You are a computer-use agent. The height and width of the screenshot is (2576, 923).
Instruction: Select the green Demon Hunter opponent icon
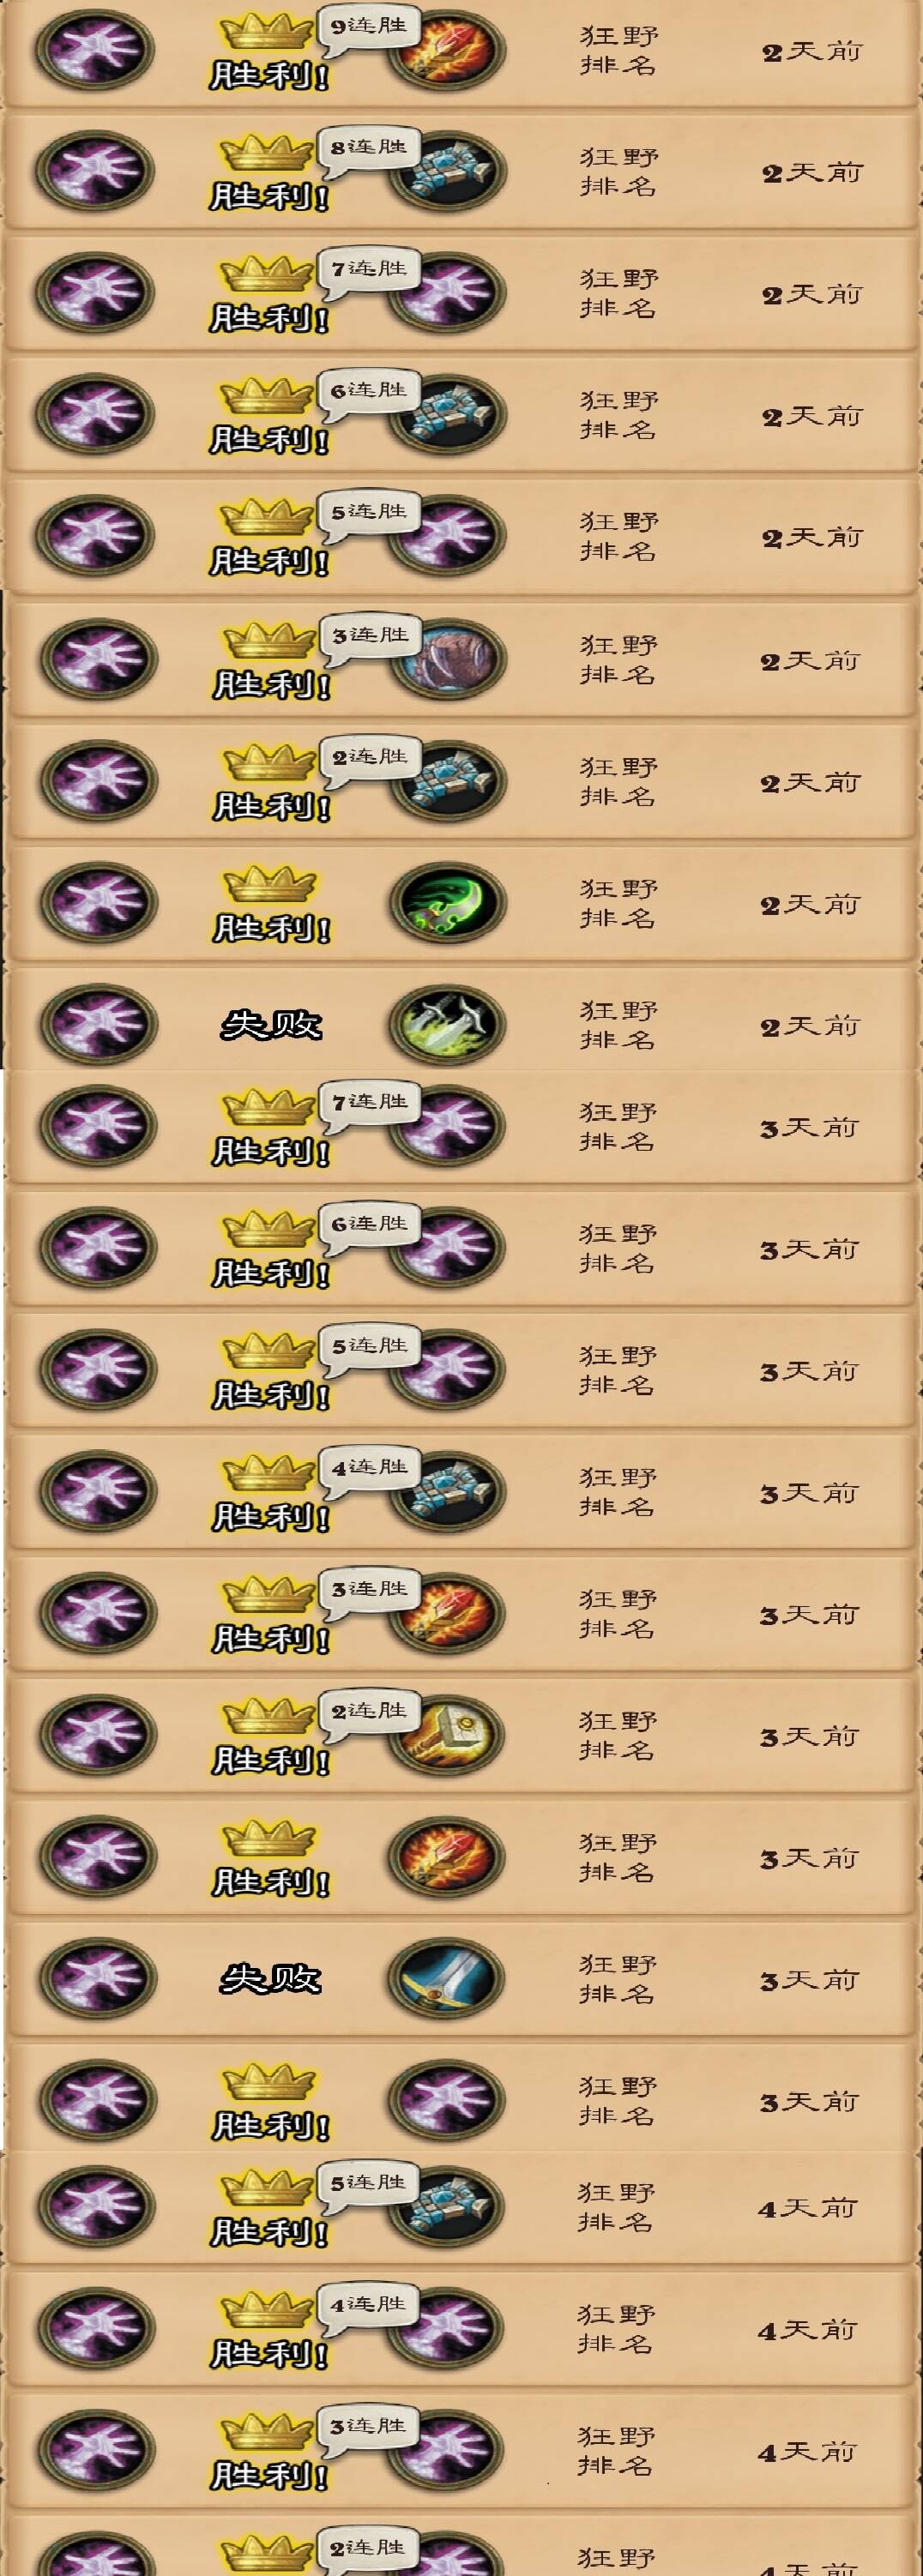pos(447,902)
